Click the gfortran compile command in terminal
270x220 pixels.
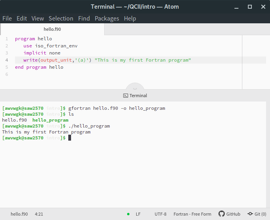[117, 108]
